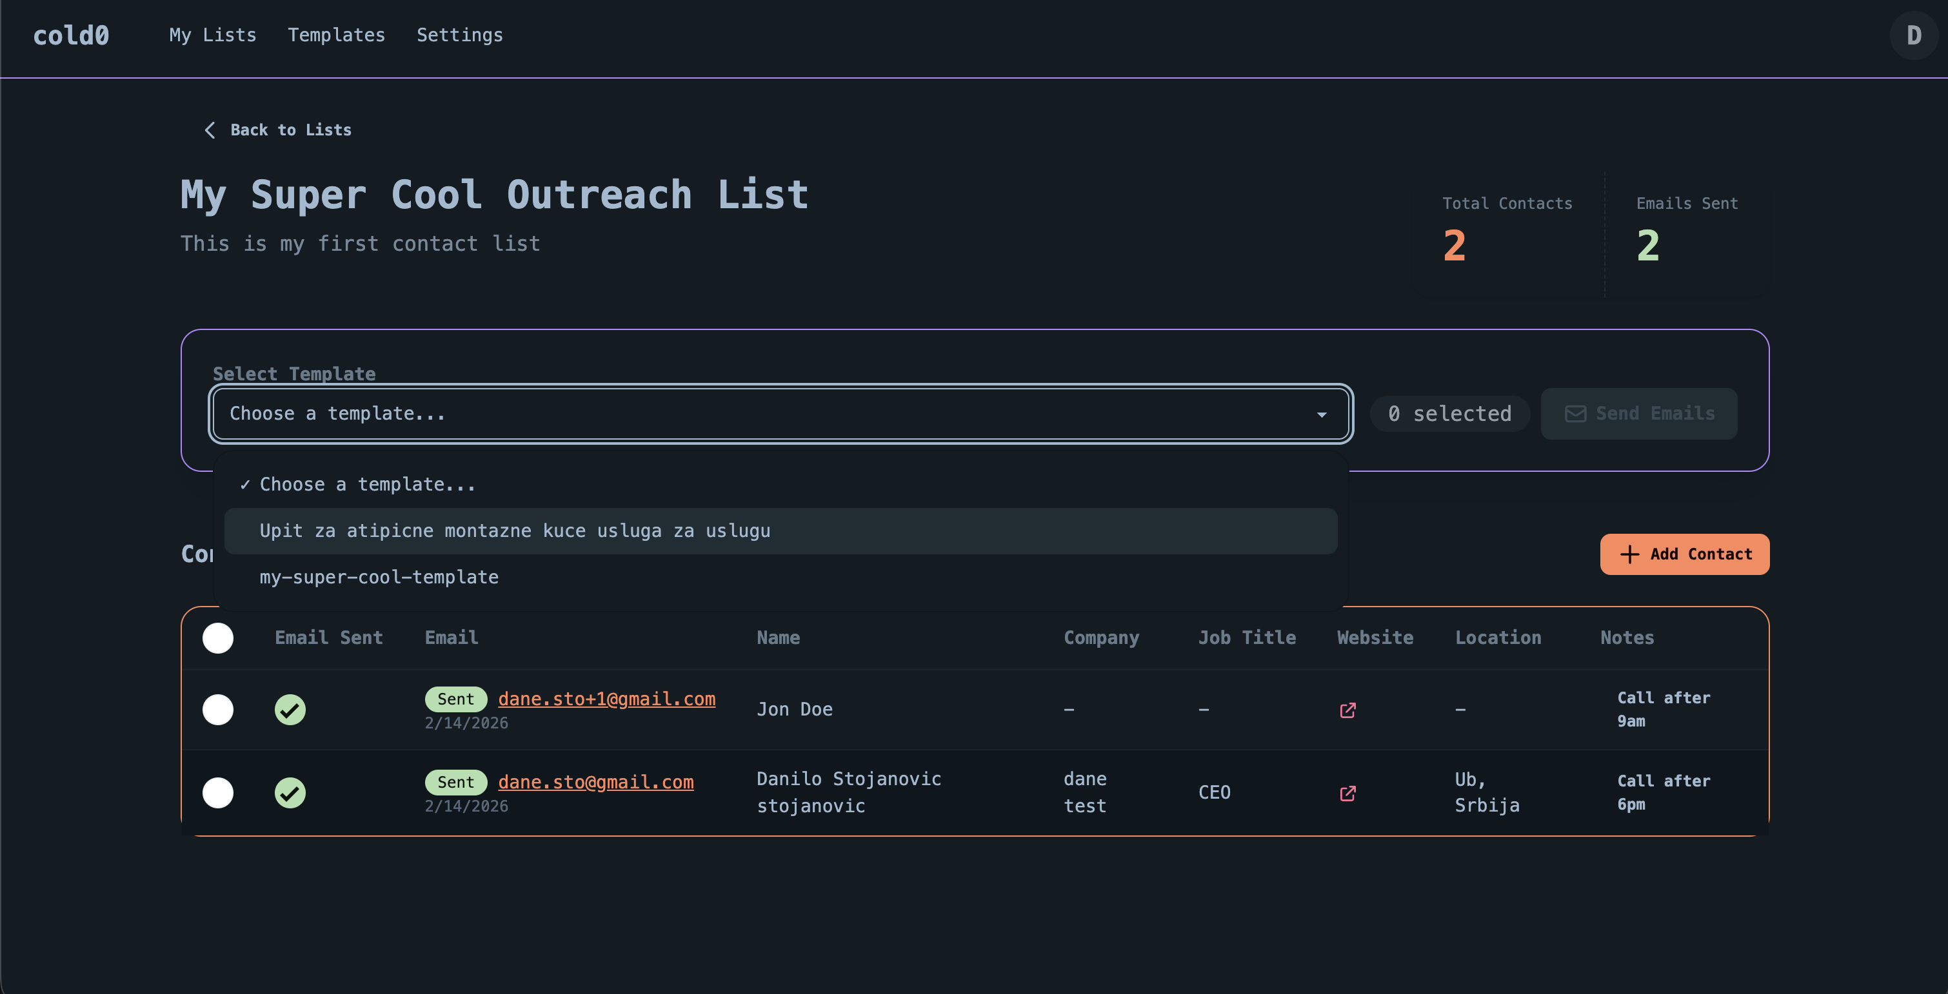
Task: Click the Sent badge beside dane.sto@gmail.com
Action: click(x=455, y=781)
